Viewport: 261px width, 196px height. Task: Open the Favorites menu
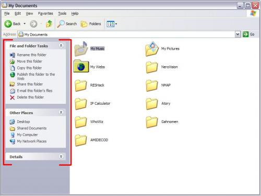(x=45, y=14)
